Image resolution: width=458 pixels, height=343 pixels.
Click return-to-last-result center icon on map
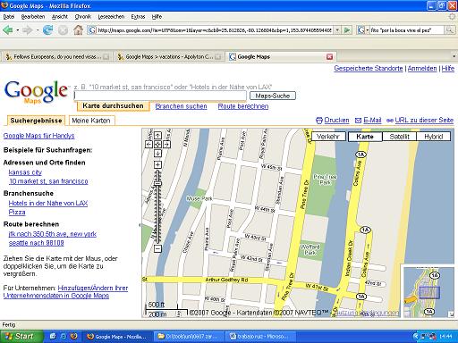coord(157,145)
